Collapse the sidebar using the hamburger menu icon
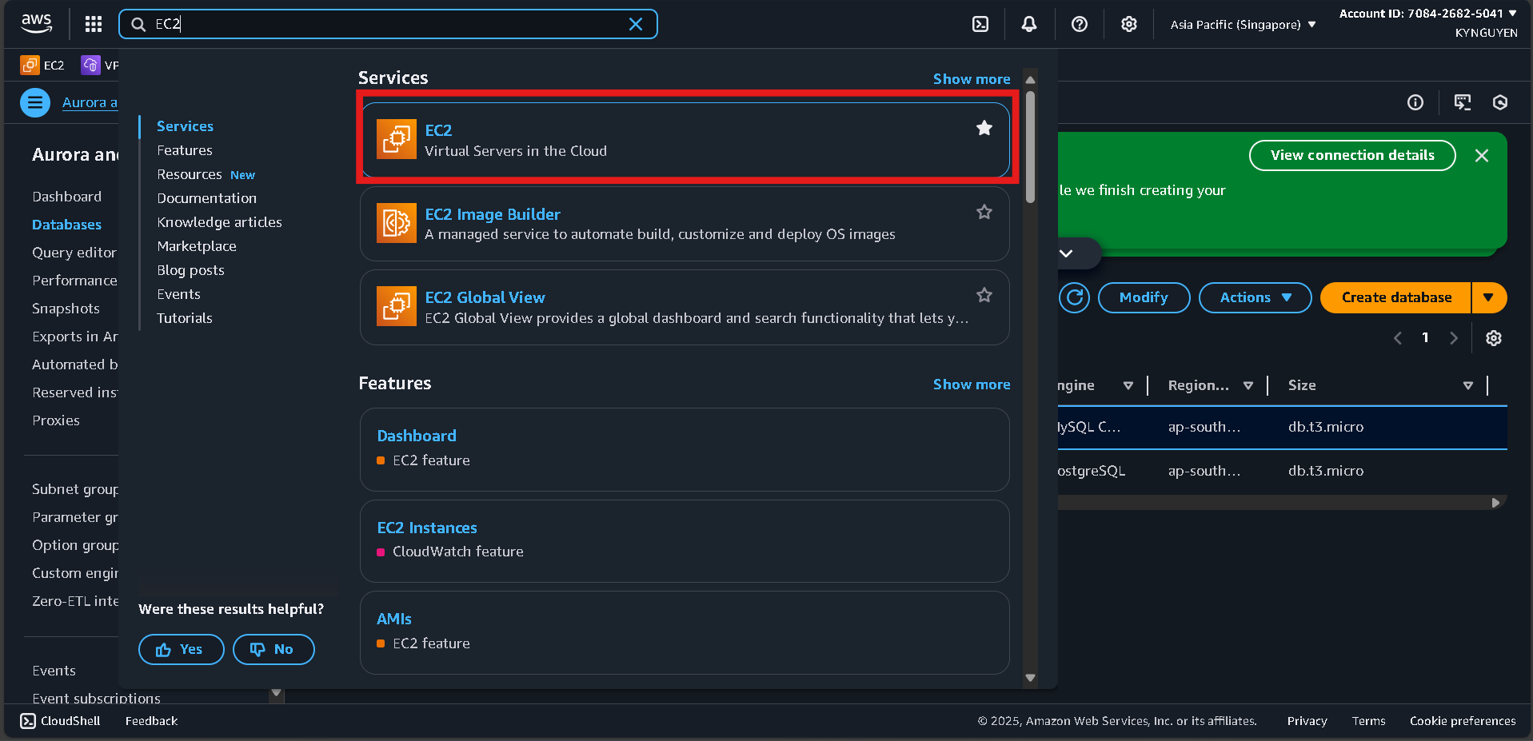 [x=34, y=102]
